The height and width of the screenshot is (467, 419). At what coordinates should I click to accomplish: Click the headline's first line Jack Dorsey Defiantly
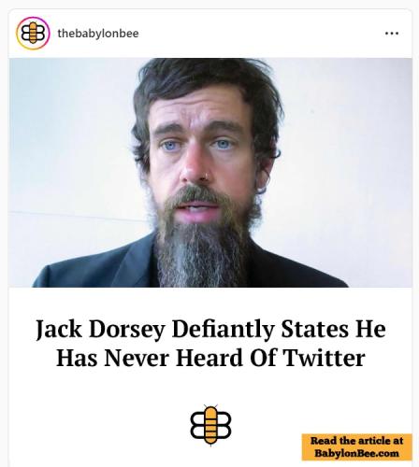(x=155, y=329)
